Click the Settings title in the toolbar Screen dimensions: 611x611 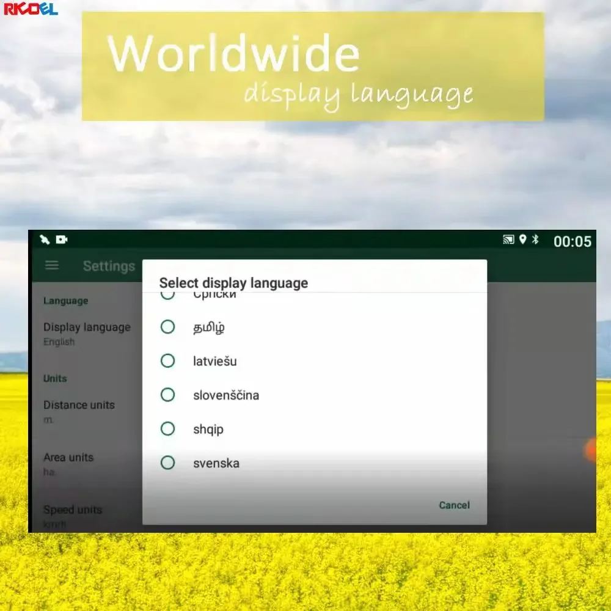click(x=109, y=266)
